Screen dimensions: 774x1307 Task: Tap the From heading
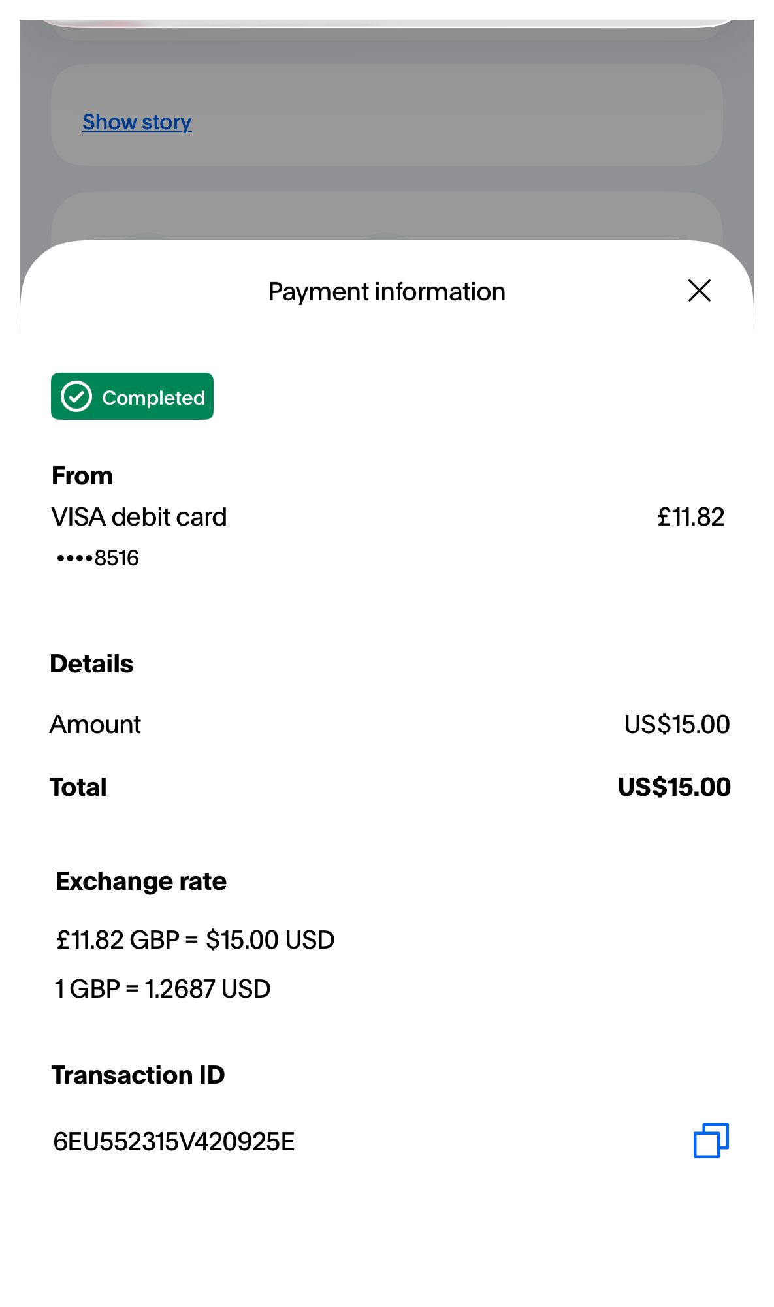(x=82, y=476)
